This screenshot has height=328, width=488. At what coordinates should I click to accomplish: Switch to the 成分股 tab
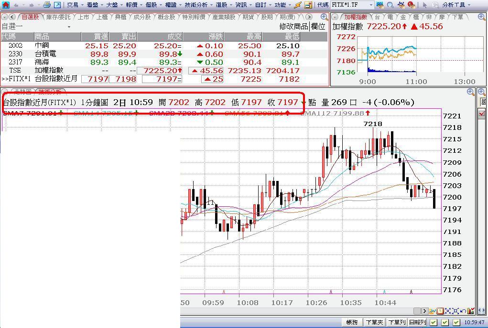pyautogui.click(x=142, y=17)
